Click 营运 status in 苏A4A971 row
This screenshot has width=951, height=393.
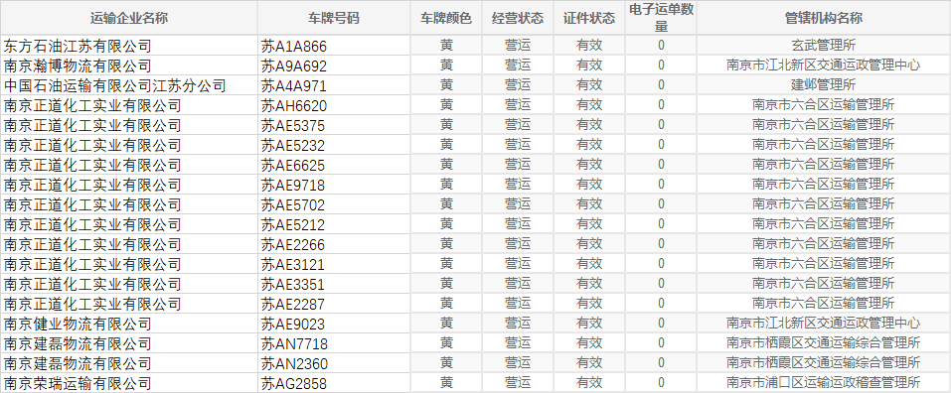[x=518, y=84]
